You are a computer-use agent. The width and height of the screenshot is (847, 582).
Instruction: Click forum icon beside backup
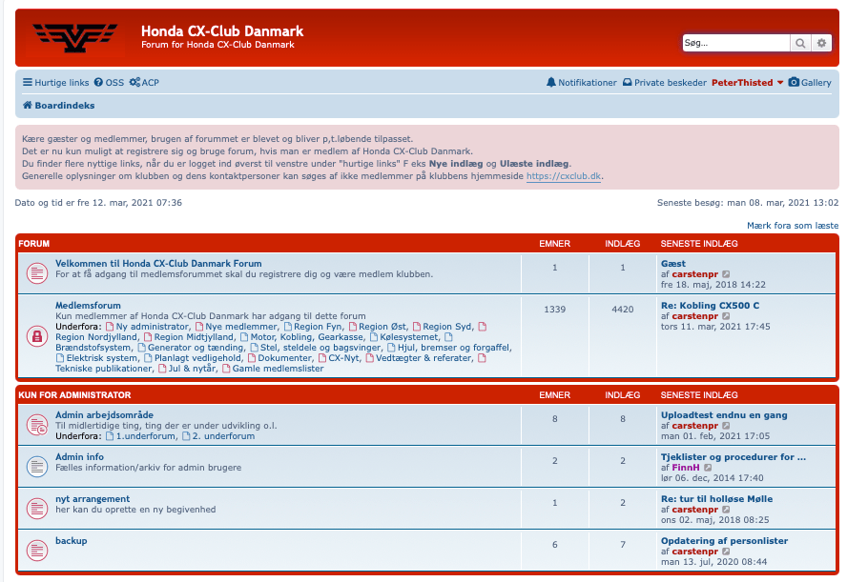tap(37, 551)
